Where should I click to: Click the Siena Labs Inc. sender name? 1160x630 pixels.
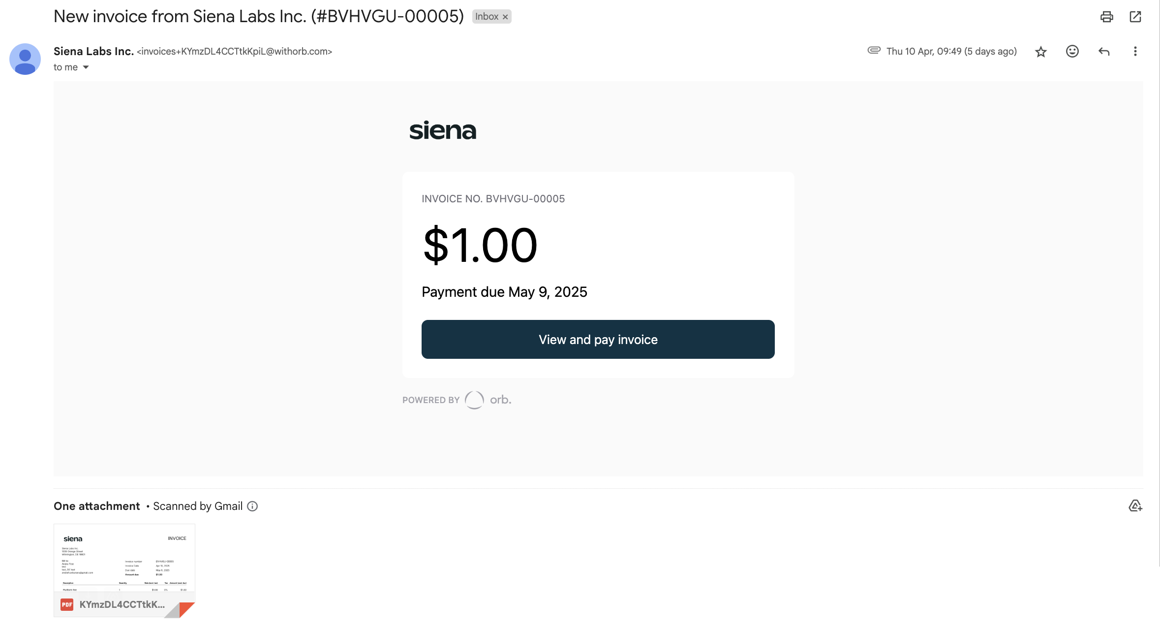(x=93, y=51)
